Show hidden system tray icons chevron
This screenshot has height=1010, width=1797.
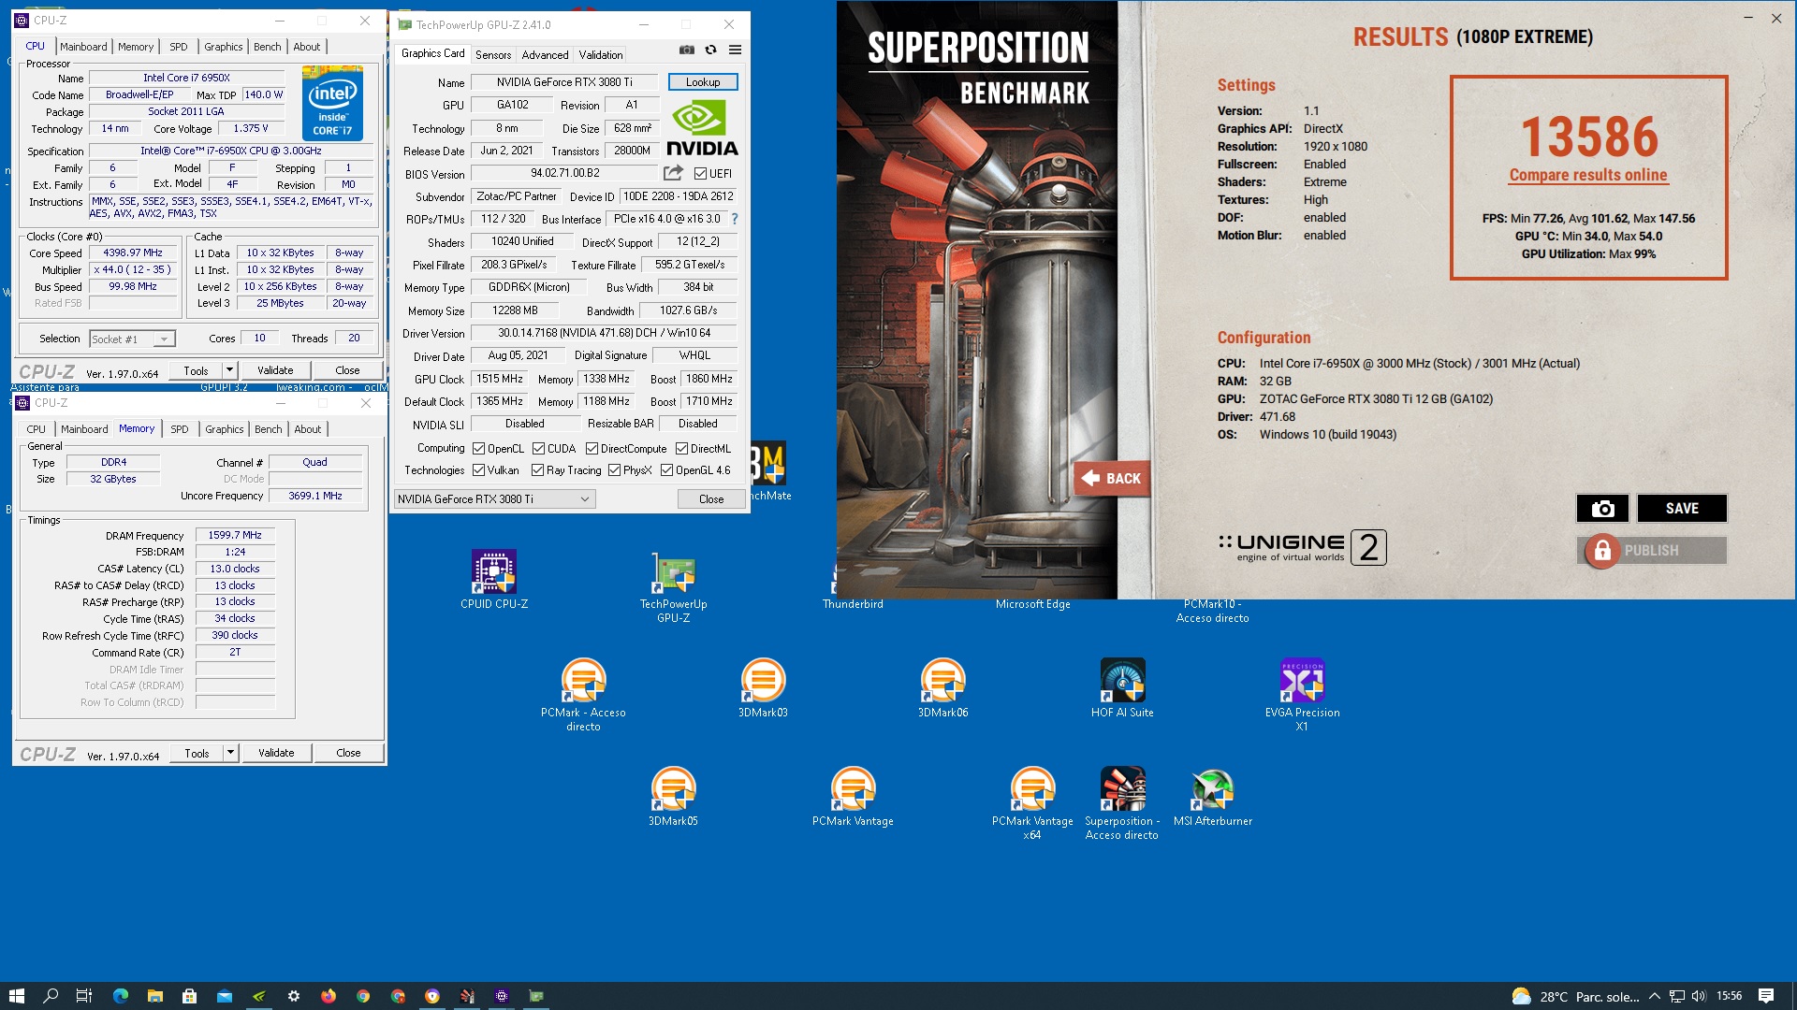(x=1654, y=996)
